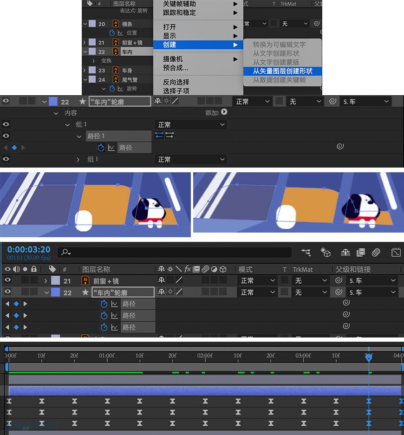Open blend mode dropdown of expanded 组 1
This screenshot has width=404, height=435.
coord(191,124)
